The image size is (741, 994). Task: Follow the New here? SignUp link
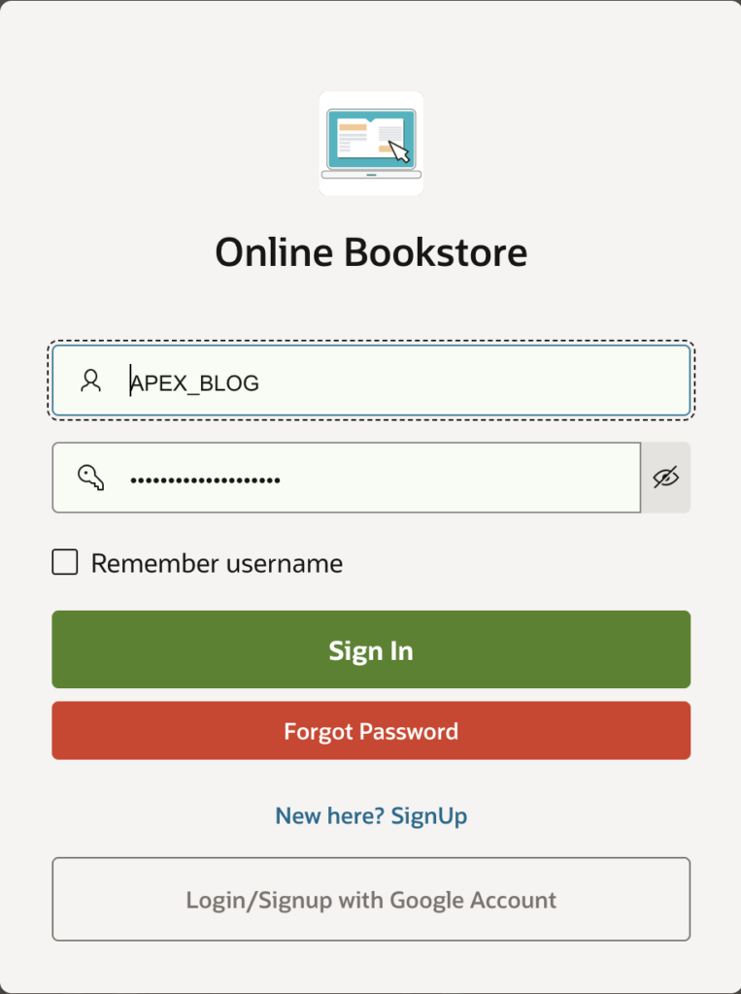[x=371, y=815]
